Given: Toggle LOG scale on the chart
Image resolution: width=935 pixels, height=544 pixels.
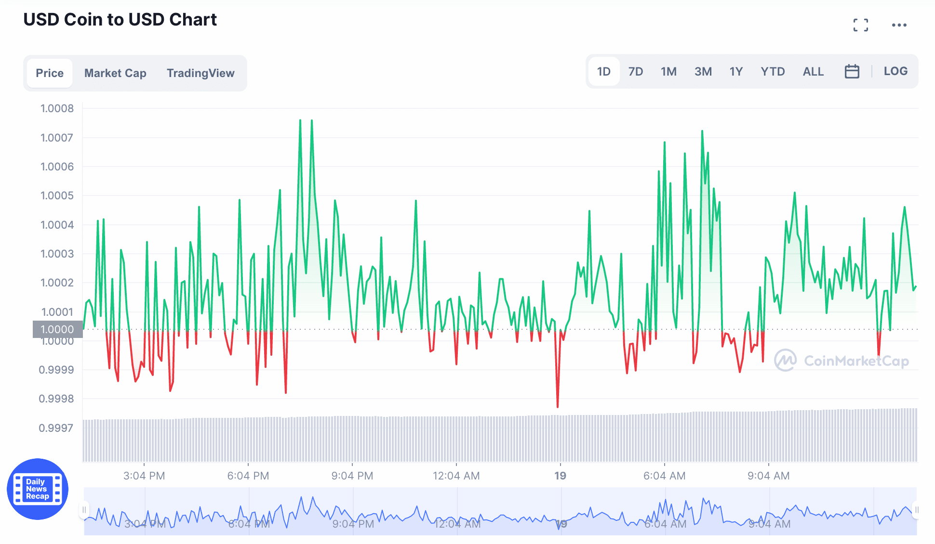Looking at the screenshot, I should 895,71.
